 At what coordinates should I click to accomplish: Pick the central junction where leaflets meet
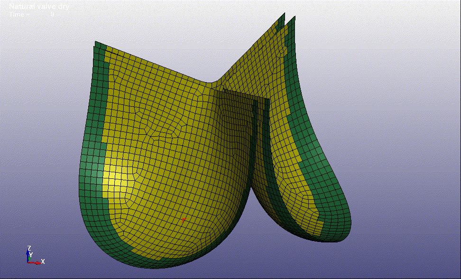click(216, 84)
